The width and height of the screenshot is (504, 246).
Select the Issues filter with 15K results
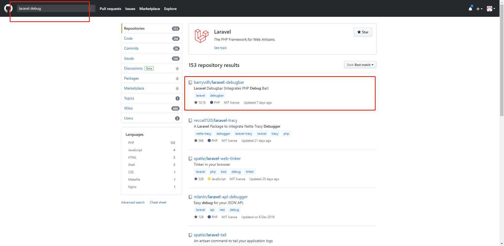(x=152, y=58)
